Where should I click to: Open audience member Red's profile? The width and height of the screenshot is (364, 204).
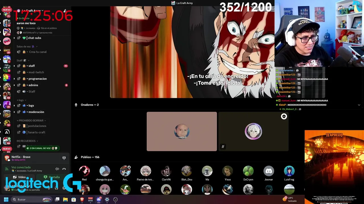click(x=84, y=171)
